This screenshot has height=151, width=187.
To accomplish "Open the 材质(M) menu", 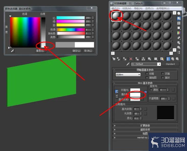I will pyautogui.click(x=127, y=8).
